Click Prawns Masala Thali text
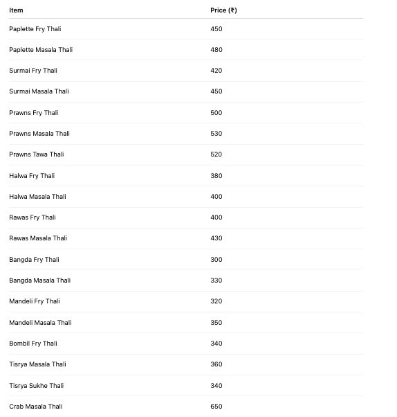397x417 pixels. pos(39,134)
